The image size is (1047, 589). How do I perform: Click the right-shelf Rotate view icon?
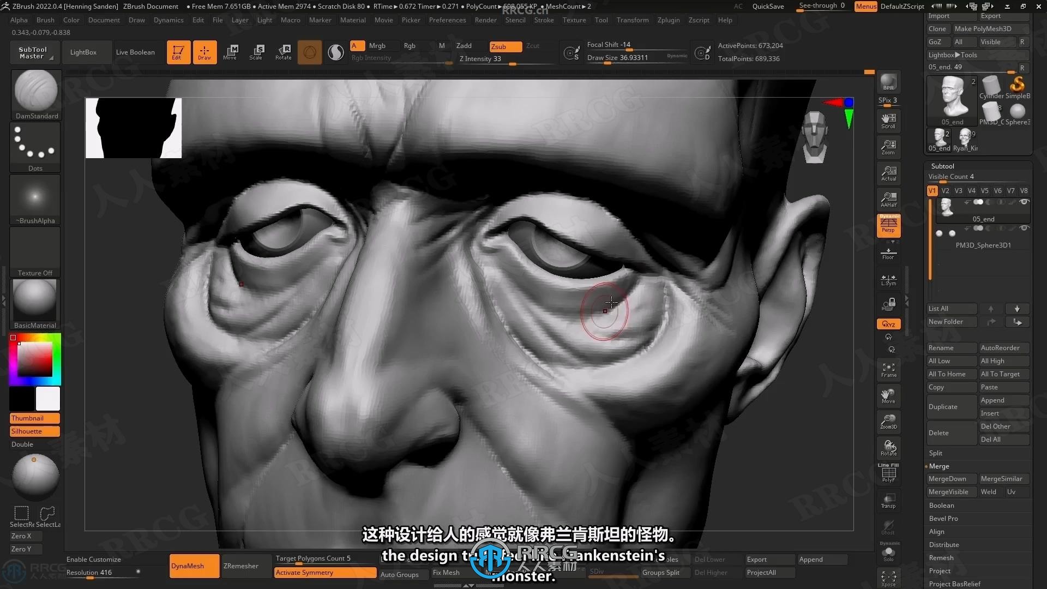pyautogui.click(x=888, y=448)
